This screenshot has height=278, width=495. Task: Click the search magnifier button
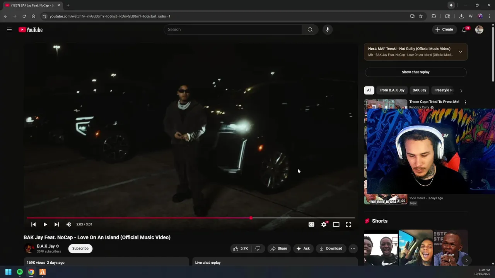tap(310, 29)
